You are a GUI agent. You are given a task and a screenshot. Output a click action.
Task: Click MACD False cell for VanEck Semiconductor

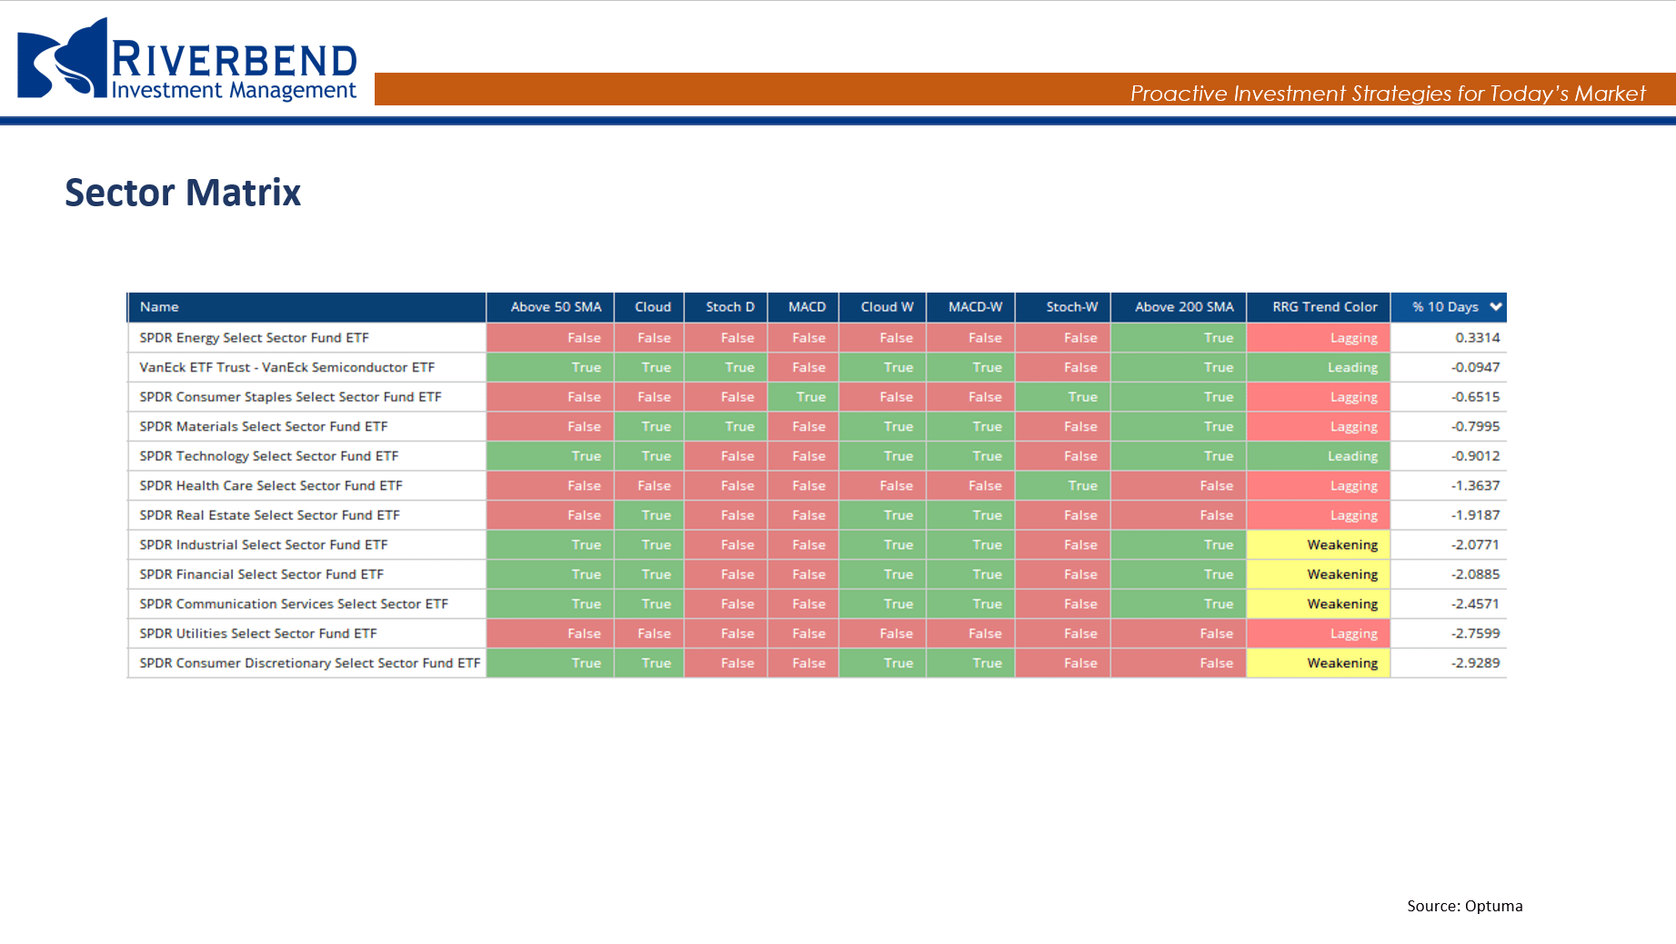803,367
